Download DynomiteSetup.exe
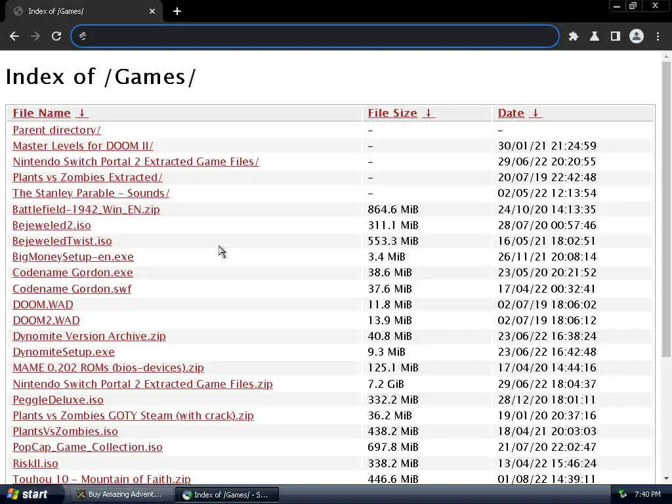The height and width of the screenshot is (504, 672). click(64, 352)
